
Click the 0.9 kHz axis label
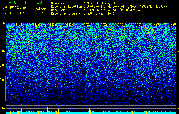[x=2, y=66]
